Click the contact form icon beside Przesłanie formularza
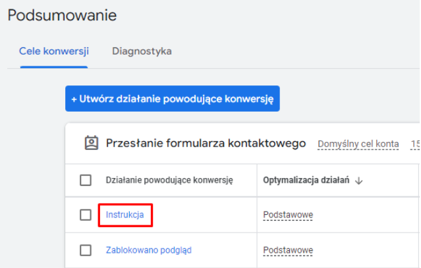The height and width of the screenshot is (268, 421). (92, 143)
